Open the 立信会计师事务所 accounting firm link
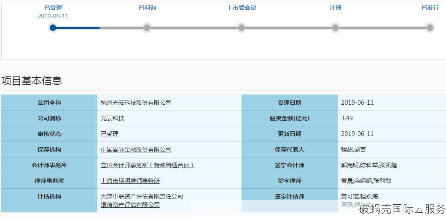Screen dimensions: 446x217 [x=148, y=165]
